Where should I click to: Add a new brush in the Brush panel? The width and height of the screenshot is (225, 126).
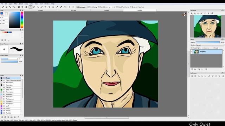point(2,117)
